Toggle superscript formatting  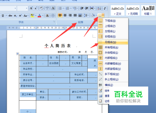(20, 16)
